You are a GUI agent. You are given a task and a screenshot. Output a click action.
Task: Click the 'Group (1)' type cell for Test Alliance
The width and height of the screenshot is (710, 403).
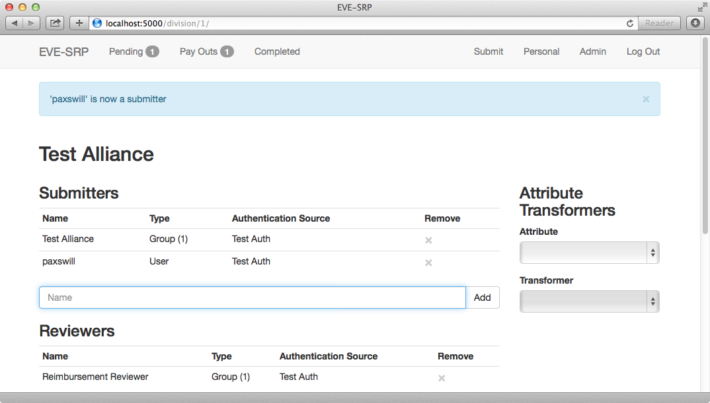169,239
